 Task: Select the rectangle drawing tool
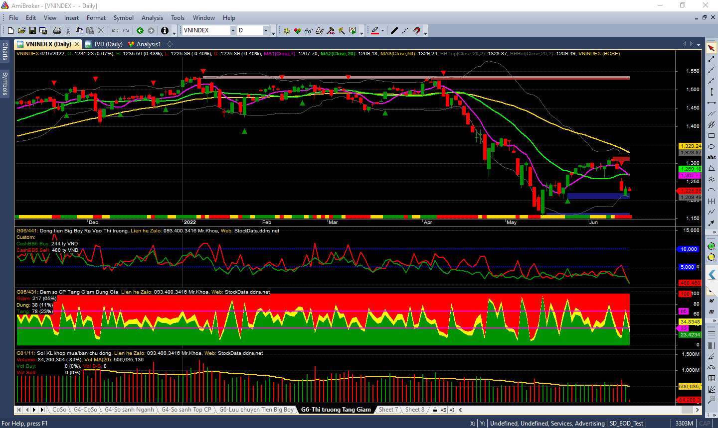[712, 136]
